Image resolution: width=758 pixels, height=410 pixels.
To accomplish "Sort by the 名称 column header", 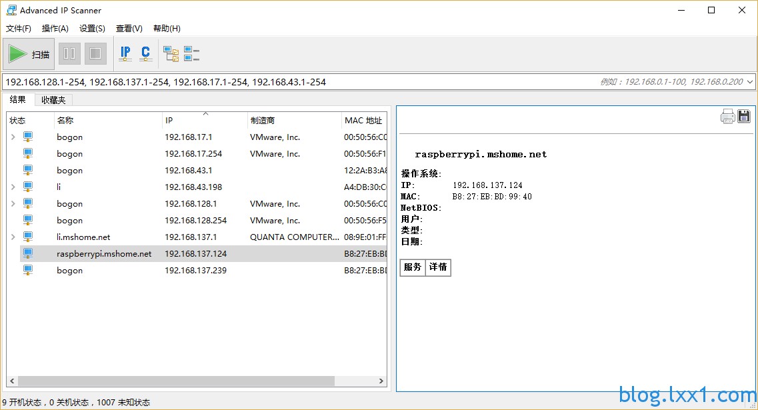I will [x=107, y=121].
